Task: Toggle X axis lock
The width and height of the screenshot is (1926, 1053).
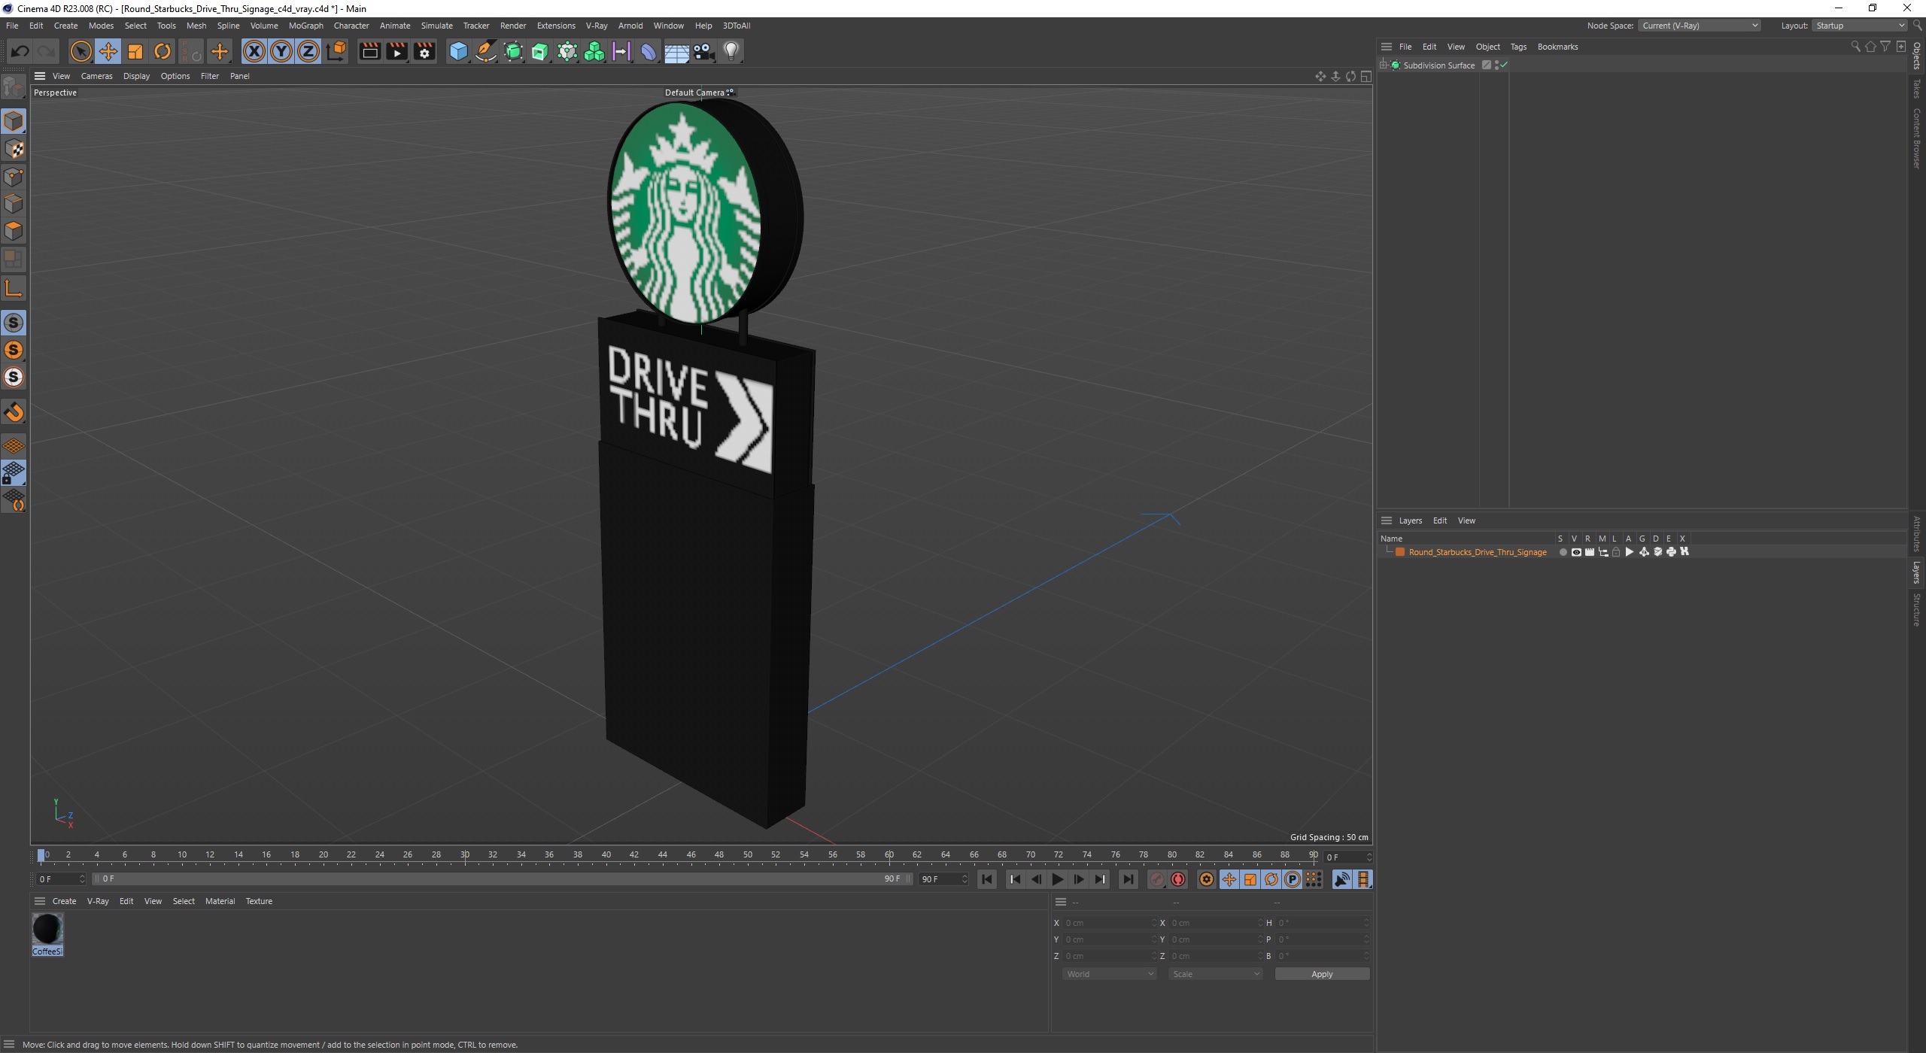Action: [x=254, y=51]
